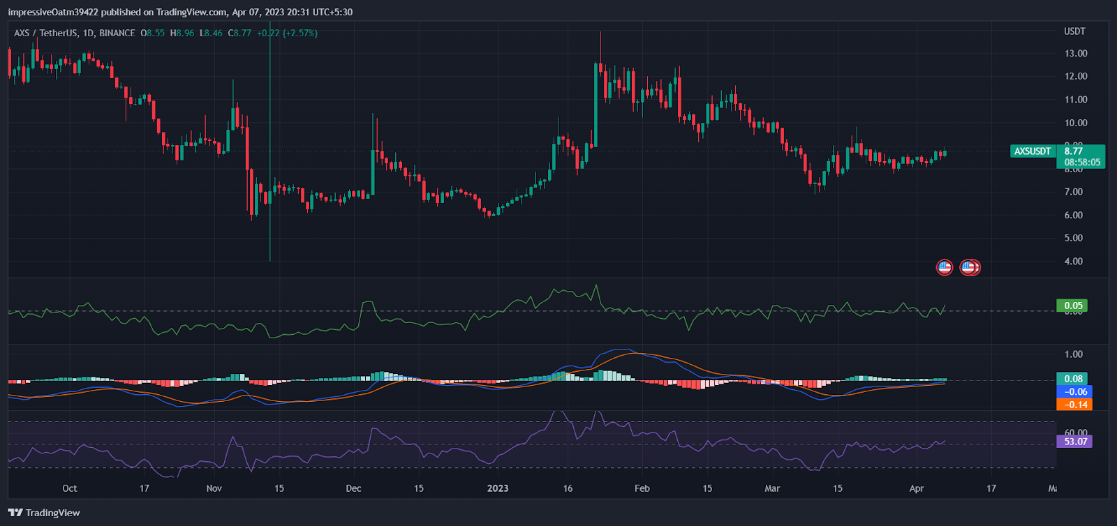The height and width of the screenshot is (526, 1117).
Task: Click the 11.00 price axis label
Action: (x=1076, y=99)
